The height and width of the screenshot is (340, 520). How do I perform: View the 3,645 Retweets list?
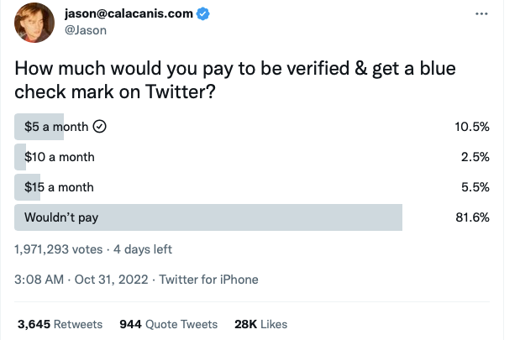[x=60, y=324]
